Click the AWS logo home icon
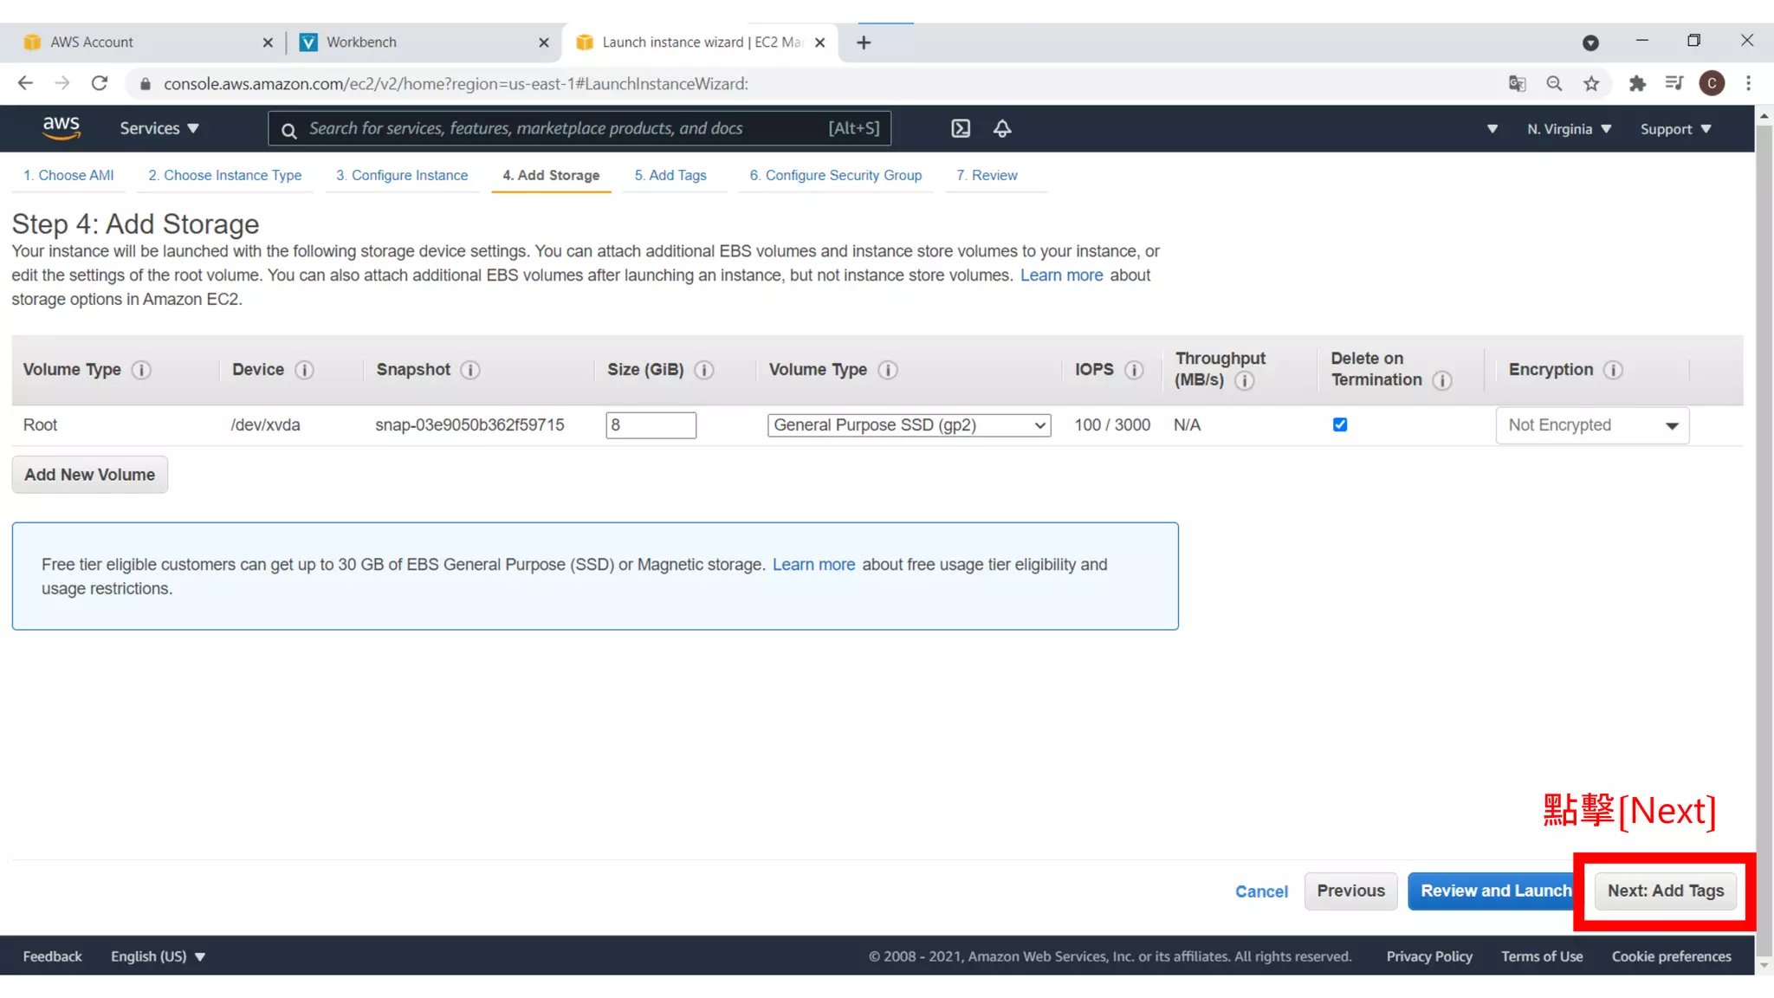This screenshot has width=1774, height=998. tap(62, 128)
